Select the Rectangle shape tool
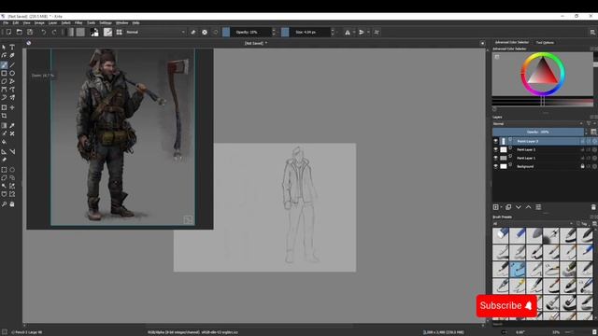This screenshot has width=598, height=336. tap(4, 73)
